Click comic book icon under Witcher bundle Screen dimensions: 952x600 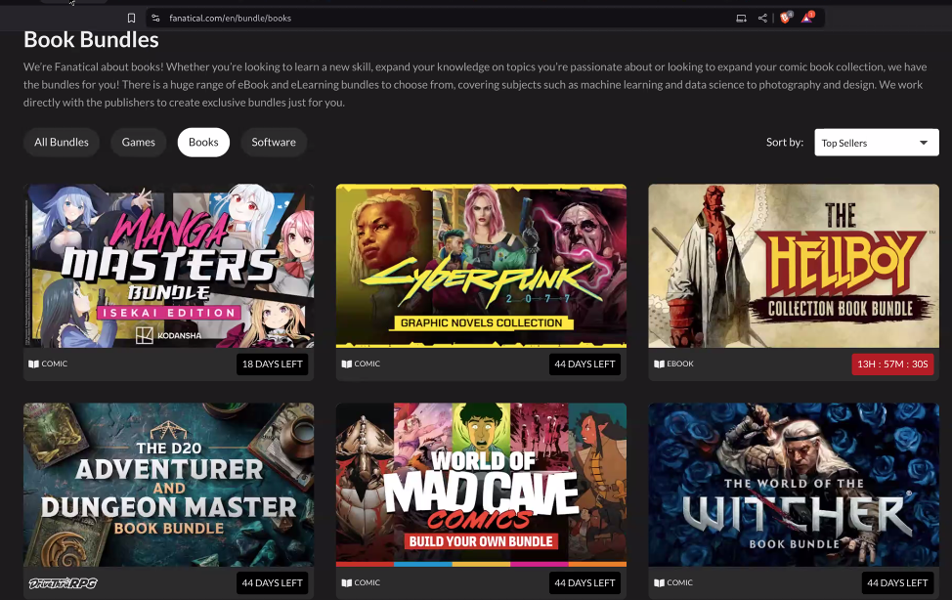pyautogui.click(x=659, y=582)
